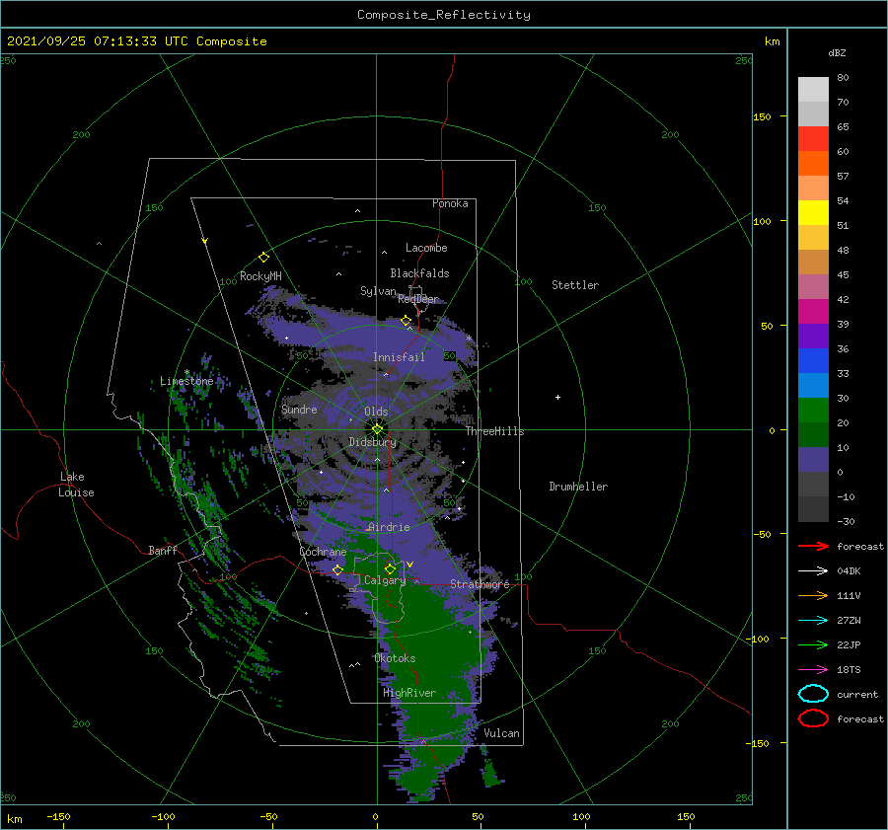Image resolution: width=888 pixels, height=830 pixels.
Task: Click the white 04DK arrow legend icon
Action: pos(813,571)
